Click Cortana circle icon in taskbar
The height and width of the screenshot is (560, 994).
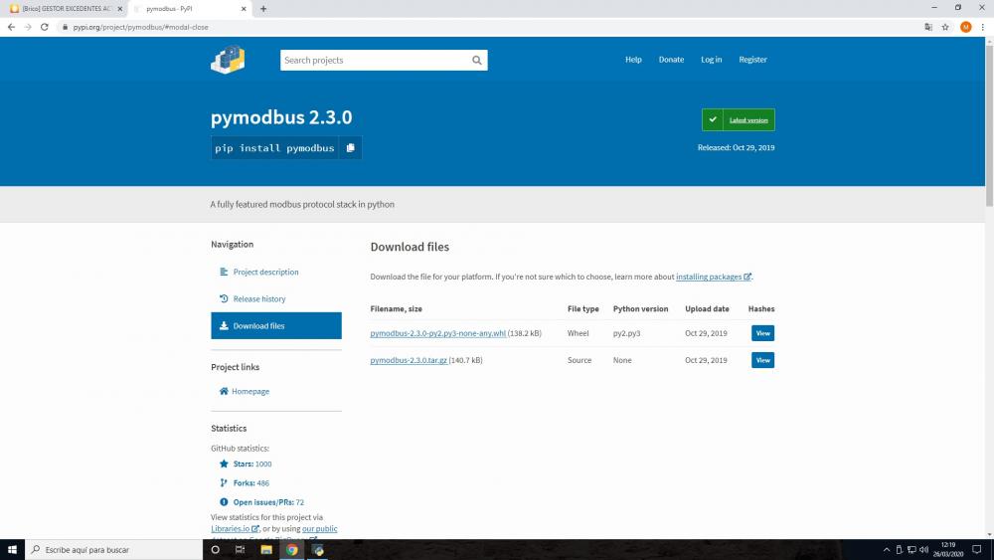[215, 550]
